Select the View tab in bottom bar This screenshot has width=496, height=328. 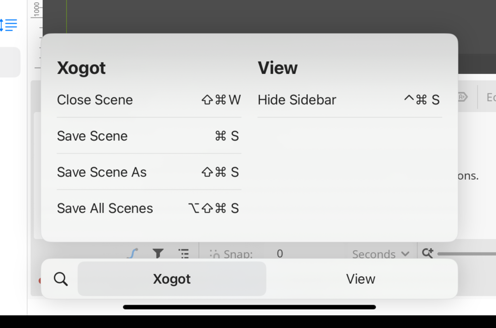[361, 279]
